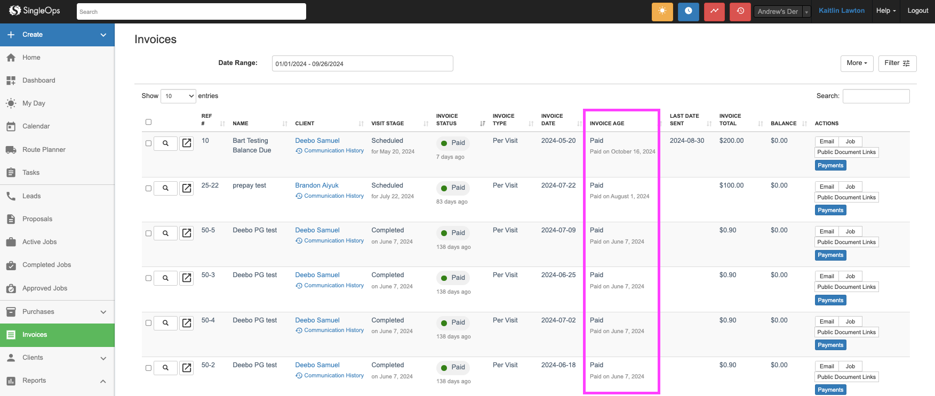Click the red trend chart icon
The image size is (935, 396).
coord(714,11)
